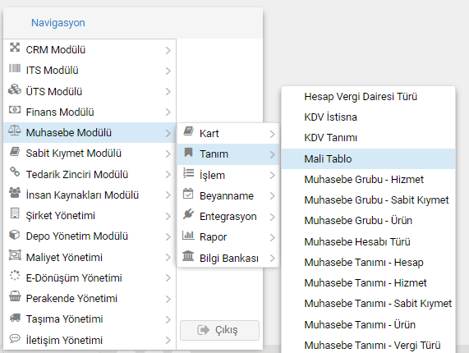
Task: Select Mali Tablo from the submenu
Action: tap(368, 158)
